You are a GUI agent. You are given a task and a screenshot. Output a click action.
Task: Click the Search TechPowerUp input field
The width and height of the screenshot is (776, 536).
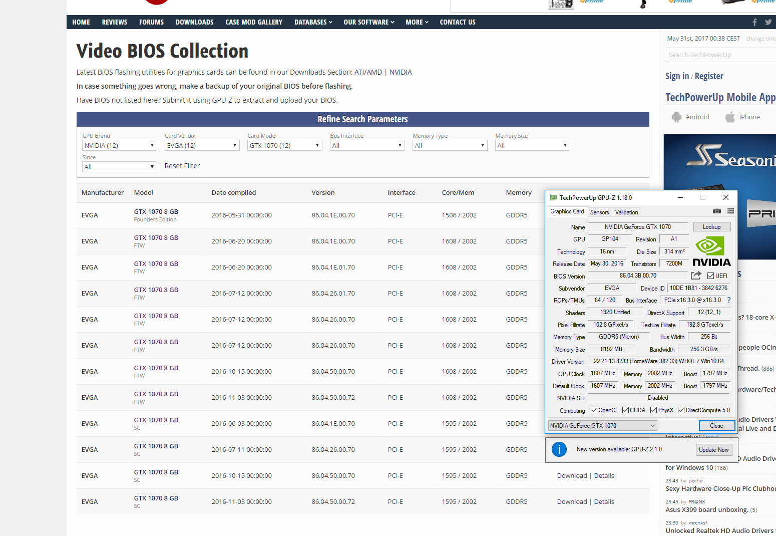[x=721, y=55]
